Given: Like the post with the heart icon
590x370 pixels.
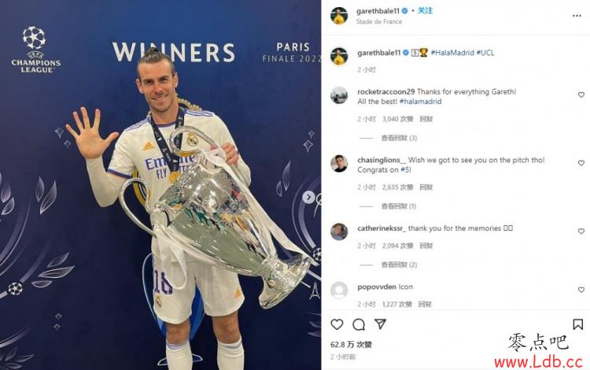Looking at the screenshot, I should click(x=337, y=324).
